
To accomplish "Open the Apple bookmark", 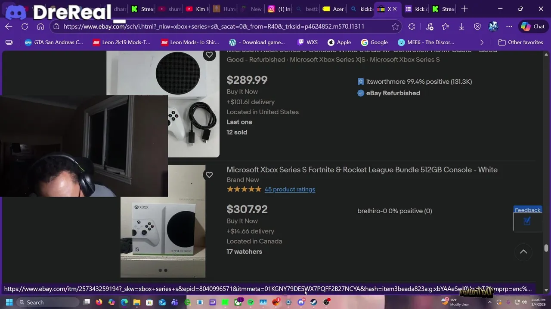I will click(339, 42).
